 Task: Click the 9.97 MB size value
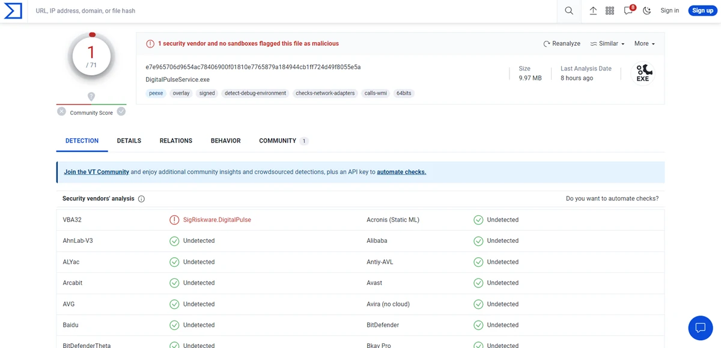click(530, 78)
